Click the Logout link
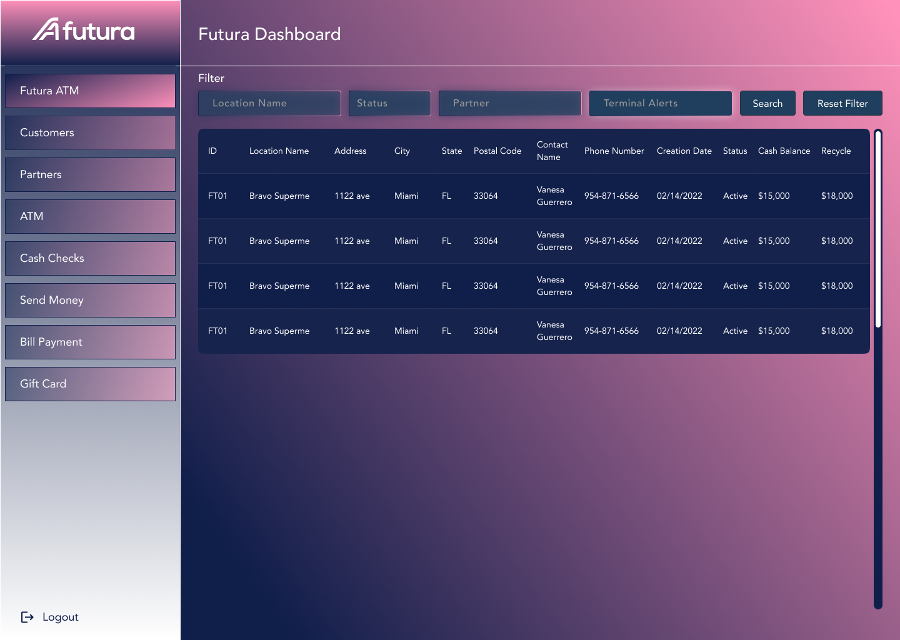The width and height of the screenshot is (900, 640). [60, 617]
